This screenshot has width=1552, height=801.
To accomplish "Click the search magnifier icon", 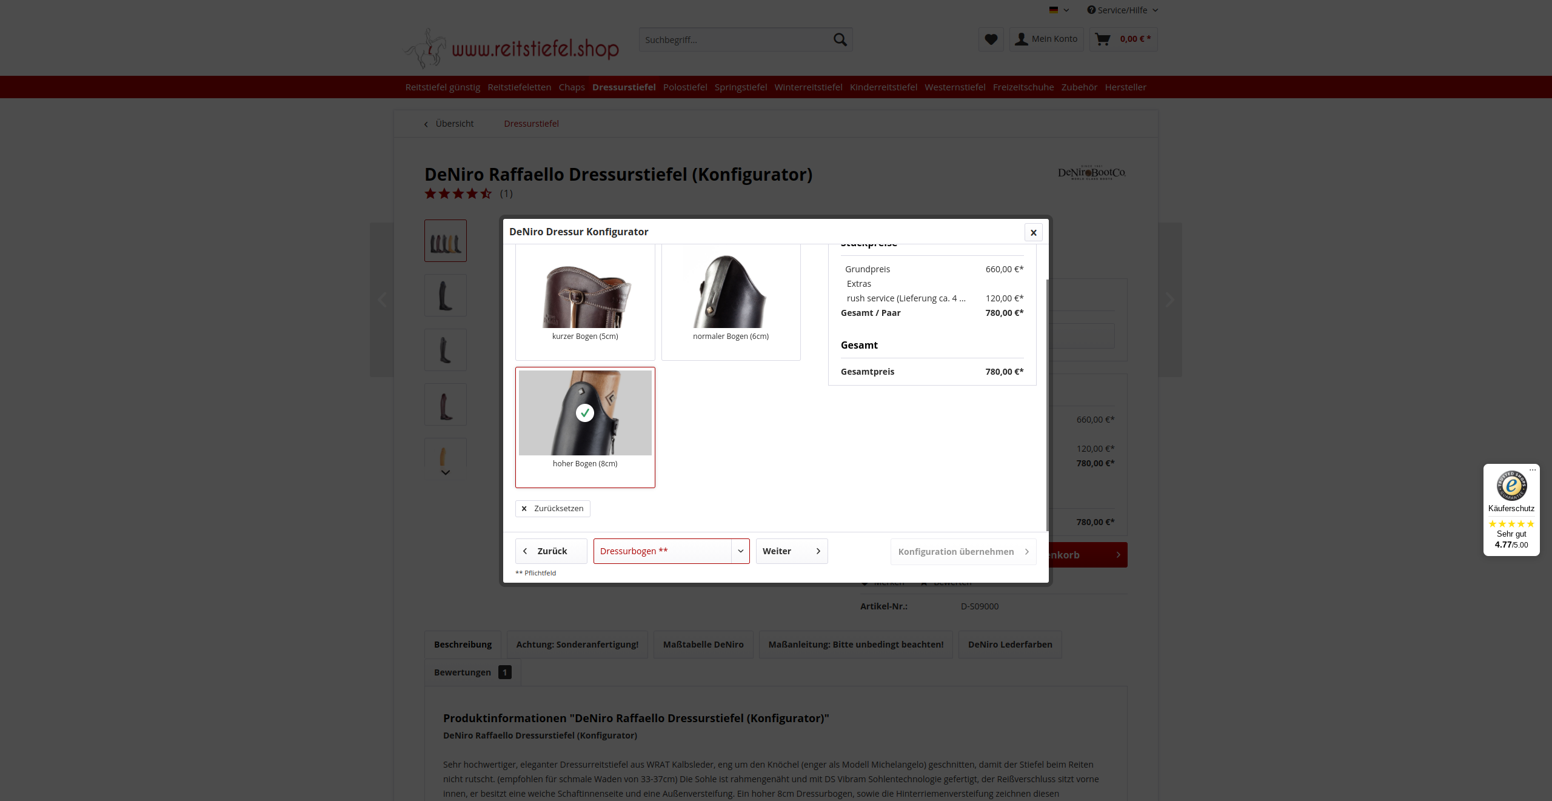I will tap(840, 39).
